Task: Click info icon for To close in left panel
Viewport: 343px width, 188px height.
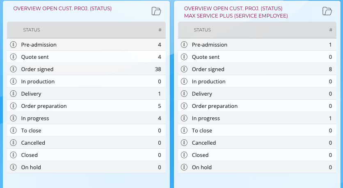Action: (14, 130)
